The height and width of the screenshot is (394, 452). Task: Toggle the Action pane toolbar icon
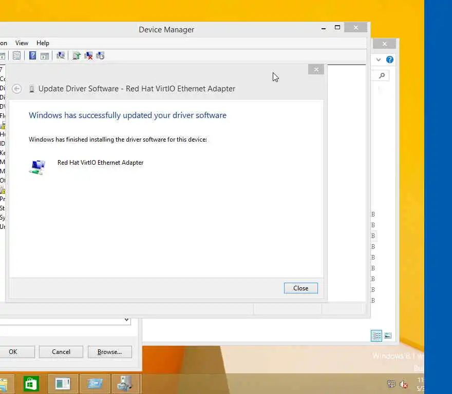click(x=45, y=55)
